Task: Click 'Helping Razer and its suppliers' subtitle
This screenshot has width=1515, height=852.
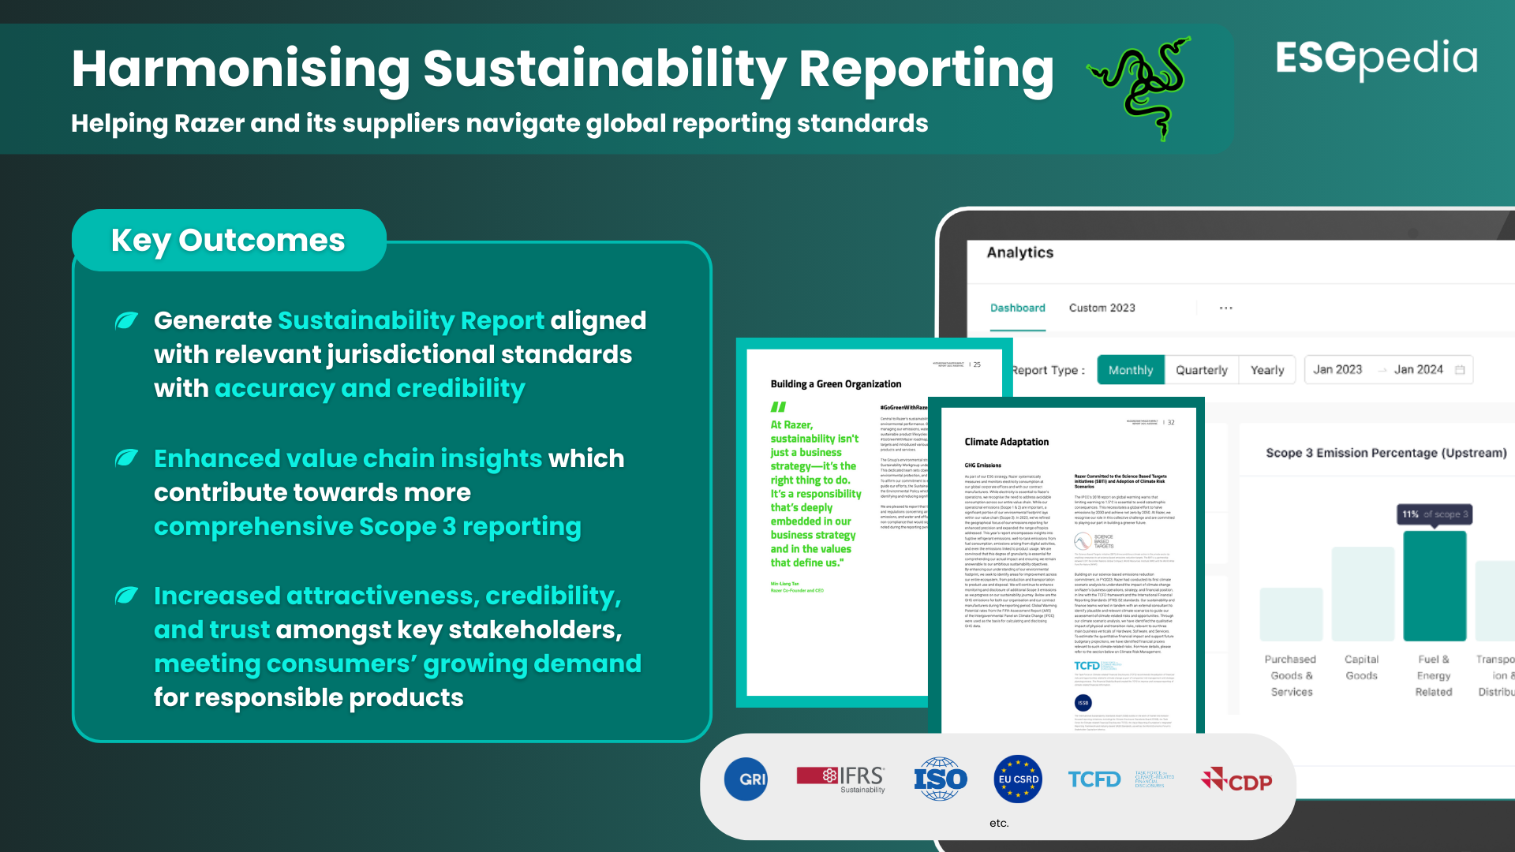Action: click(x=499, y=123)
